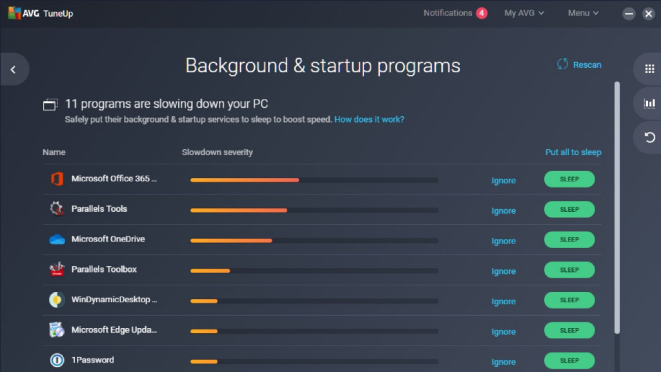
Task: Open the dashboard grid panel on the right
Action: [x=649, y=69]
